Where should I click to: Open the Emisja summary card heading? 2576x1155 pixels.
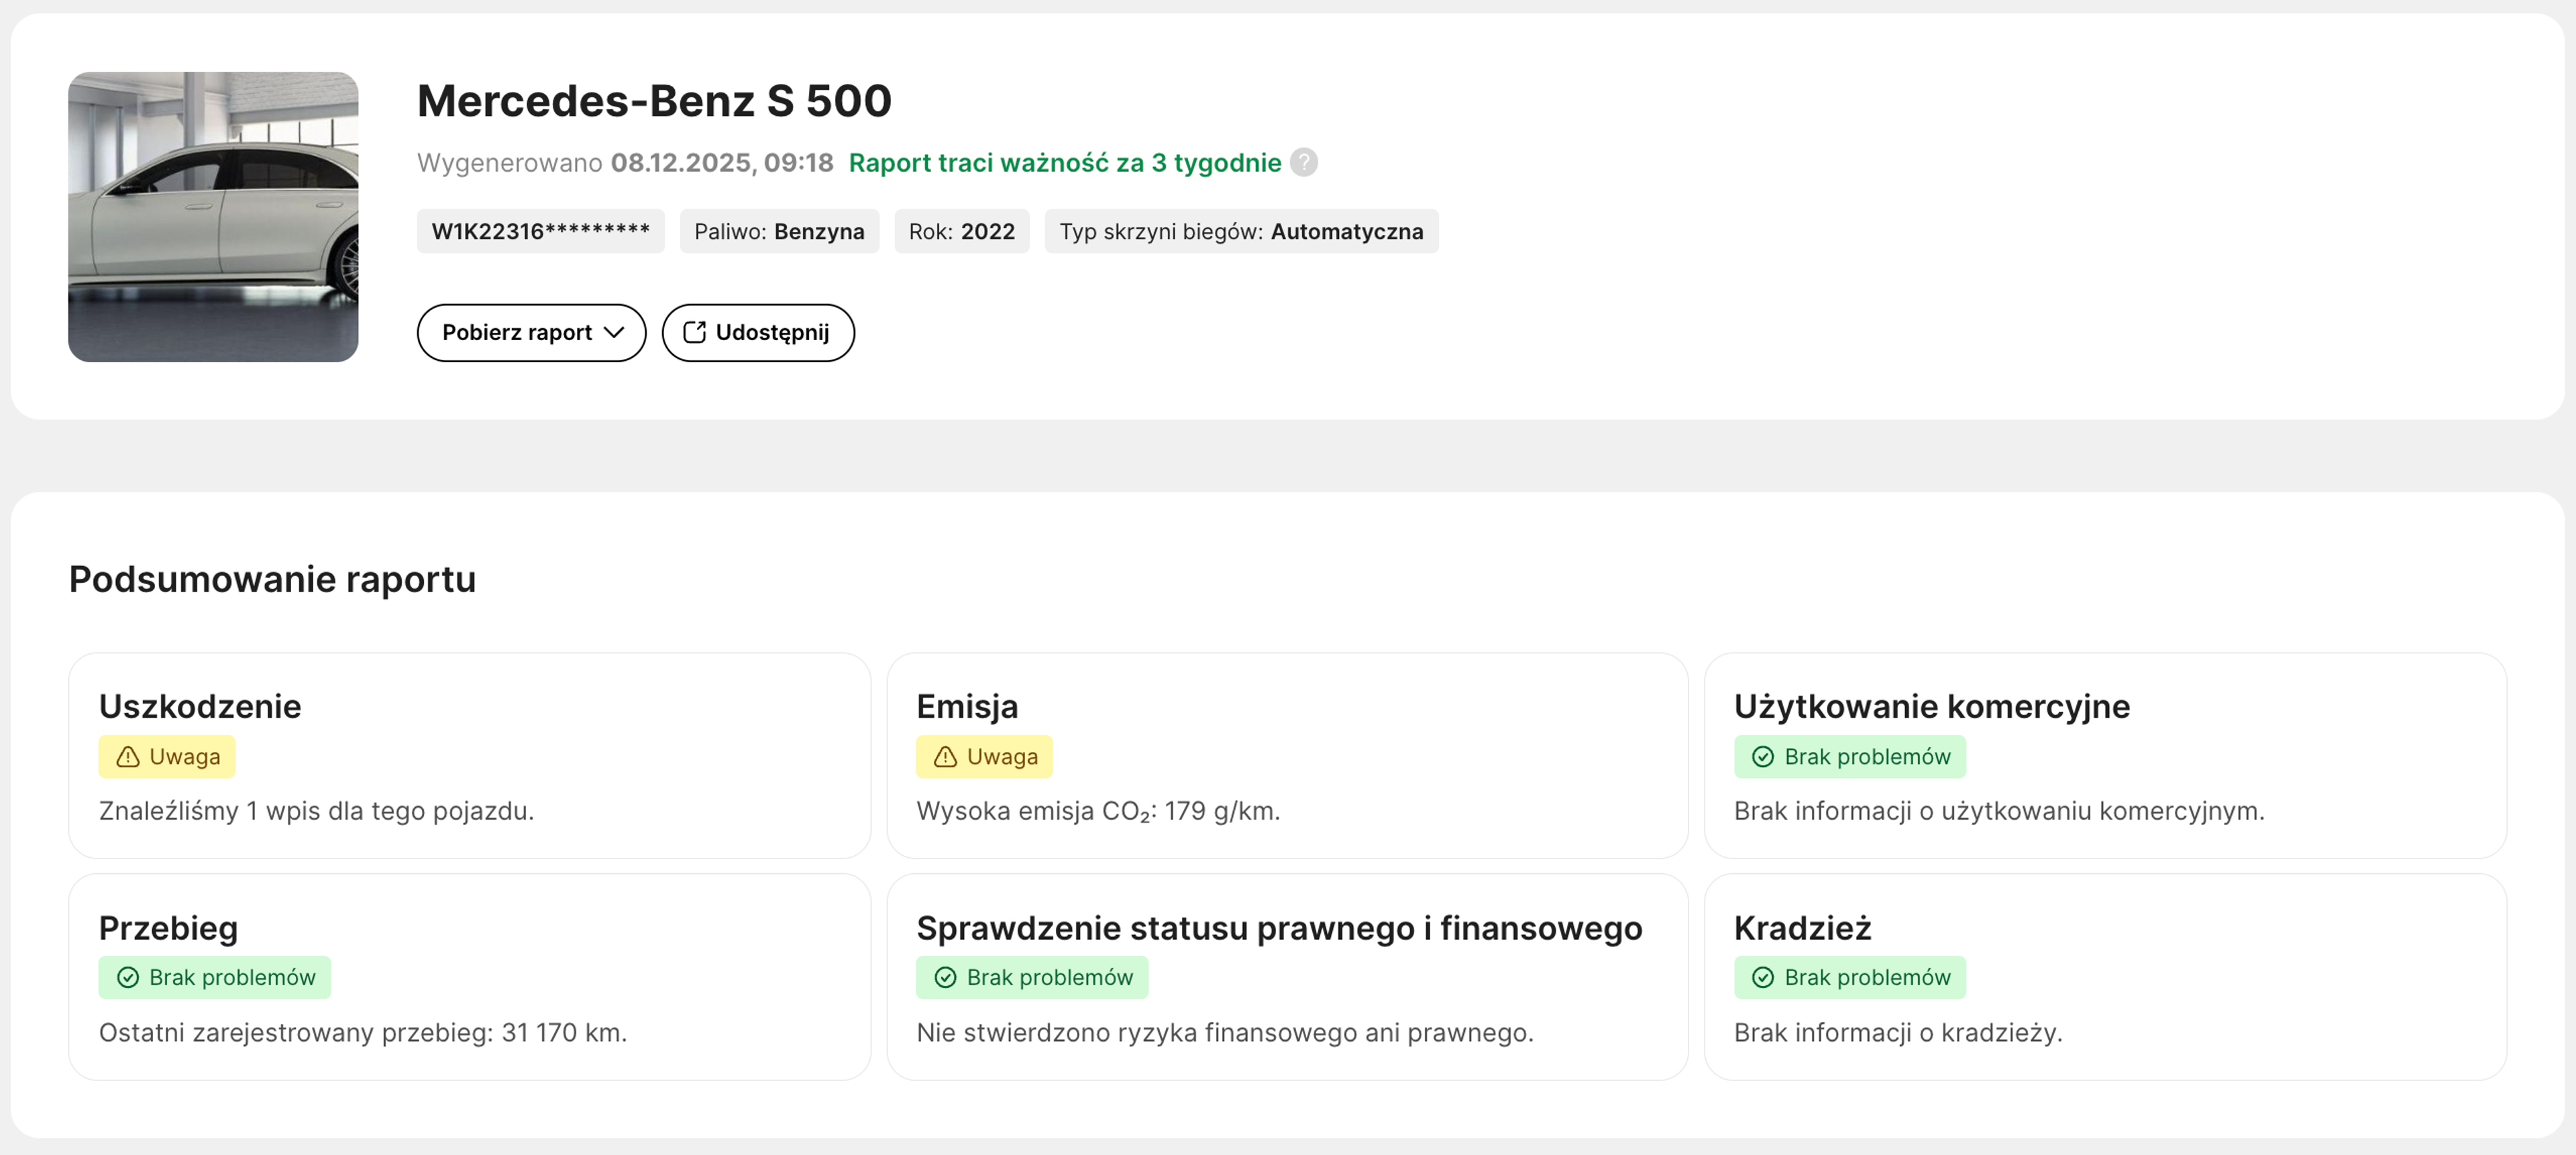pyautogui.click(x=967, y=707)
